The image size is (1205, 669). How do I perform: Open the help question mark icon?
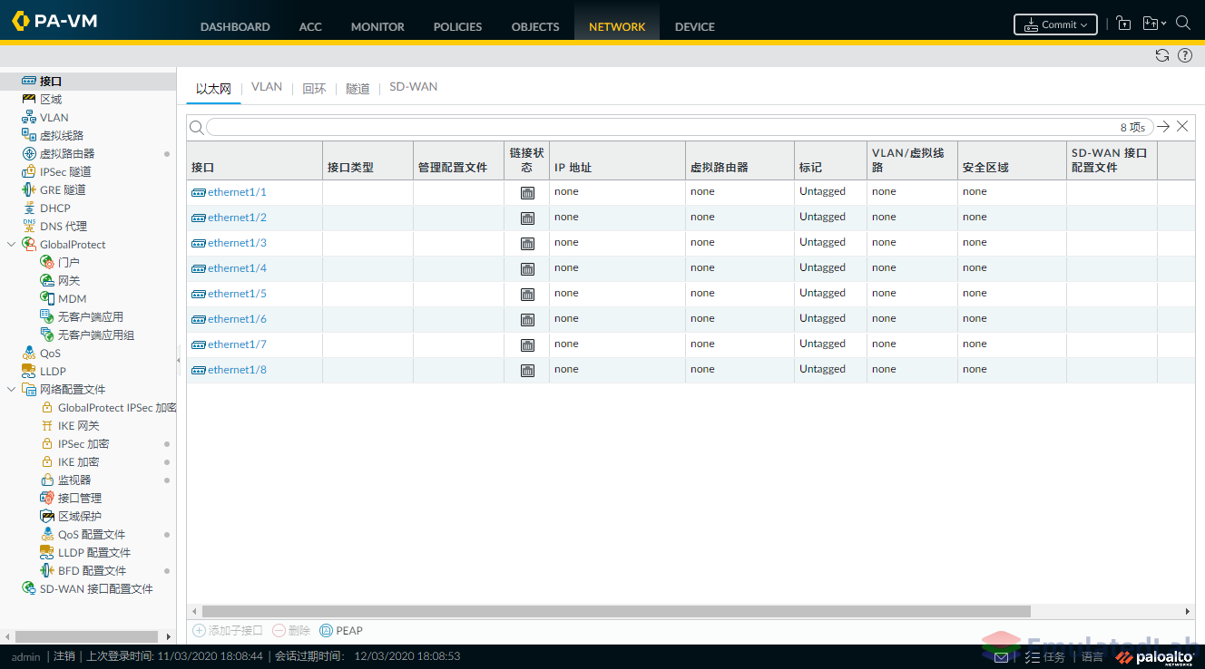[x=1185, y=55]
